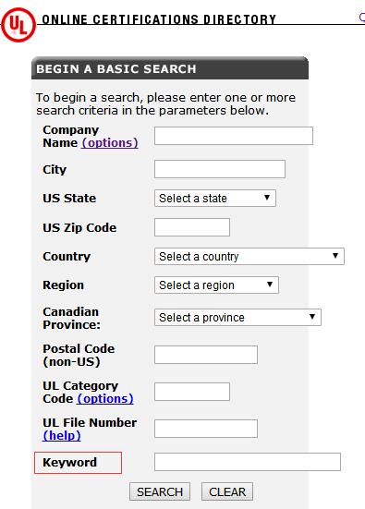The image size is (365, 509).
Task: Focus the Postal Code (non-US) field
Action: pyautogui.click(x=206, y=355)
